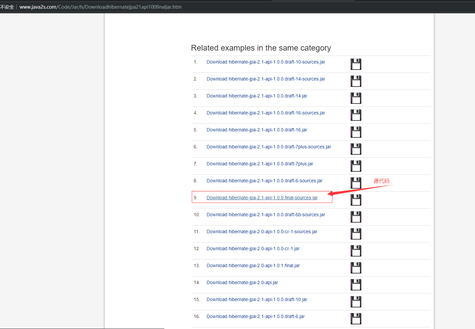The height and width of the screenshot is (329, 475).
Task: Click the Download hibernate-jpa-2.1-api-1.0.0.draft-16.jar link
Action: (257, 130)
